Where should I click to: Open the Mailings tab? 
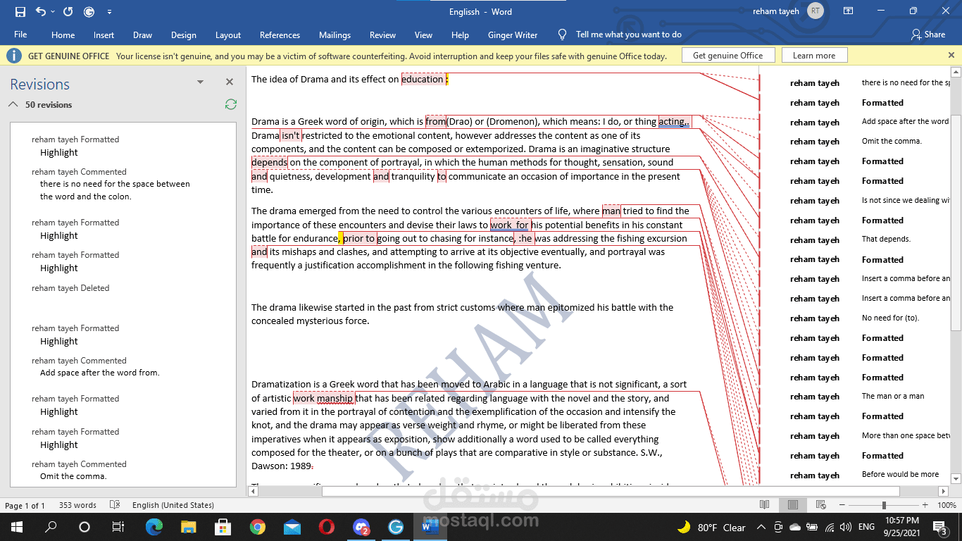(x=335, y=35)
